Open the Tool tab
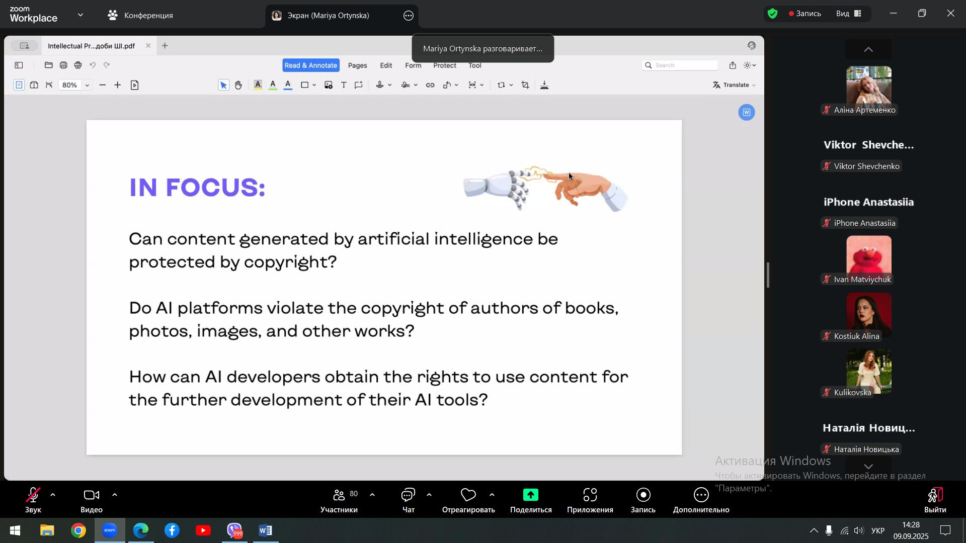The width and height of the screenshot is (966, 543). (x=475, y=65)
